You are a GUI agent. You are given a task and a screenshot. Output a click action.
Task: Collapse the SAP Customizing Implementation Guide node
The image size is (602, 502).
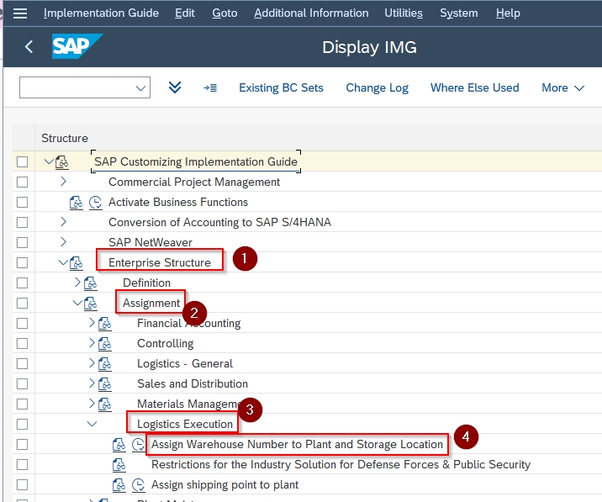(49, 161)
